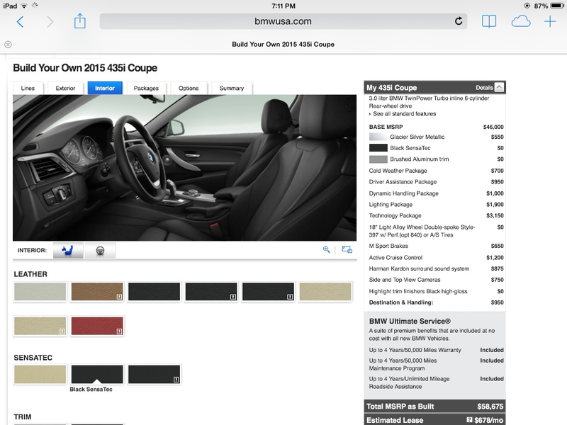This screenshot has height=425, width=567.
Task: Click the M Sport Brakes line
Action: click(x=436, y=246)
